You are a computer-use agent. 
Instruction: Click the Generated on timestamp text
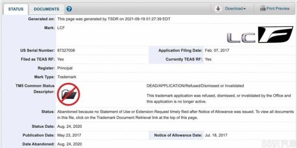[114, 19]
